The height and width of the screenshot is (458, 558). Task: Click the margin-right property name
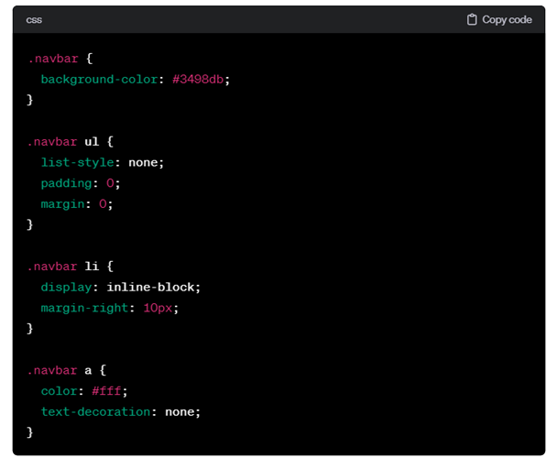coord(85,308)
